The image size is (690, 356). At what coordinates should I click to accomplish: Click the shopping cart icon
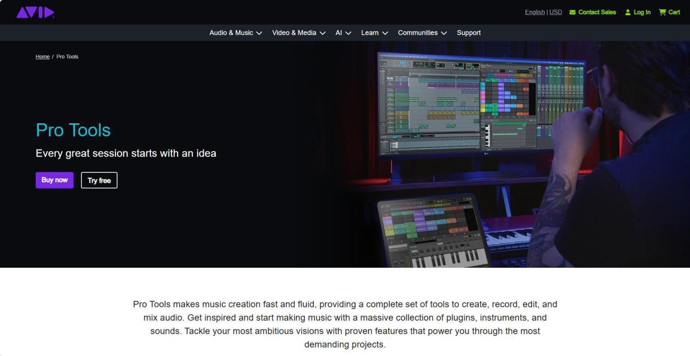662,12
